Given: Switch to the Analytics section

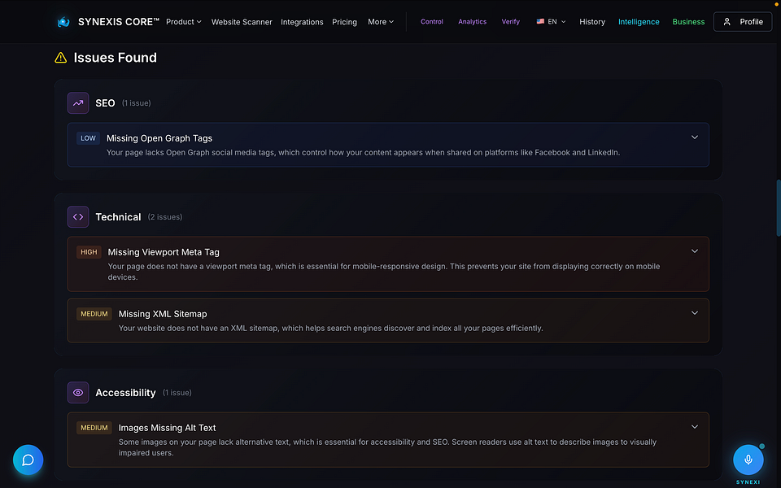Looking at the screenshot, I should pos(472,22).
